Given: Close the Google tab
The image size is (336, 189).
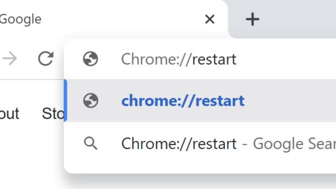Looking at the screenshot, I should click(210, 19).
